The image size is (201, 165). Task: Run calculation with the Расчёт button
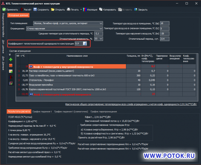26,10
